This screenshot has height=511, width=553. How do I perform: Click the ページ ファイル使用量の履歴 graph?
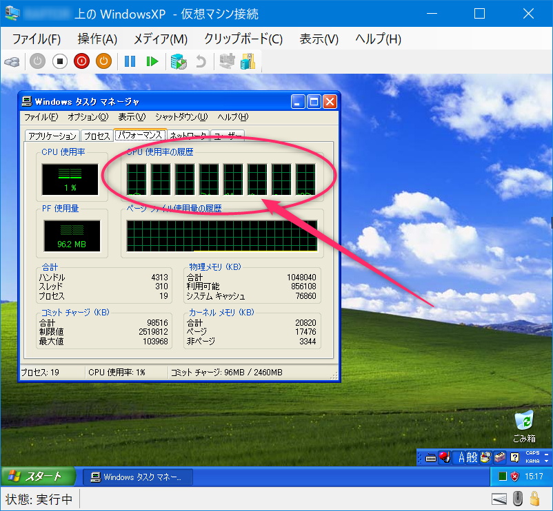[222, 236]
